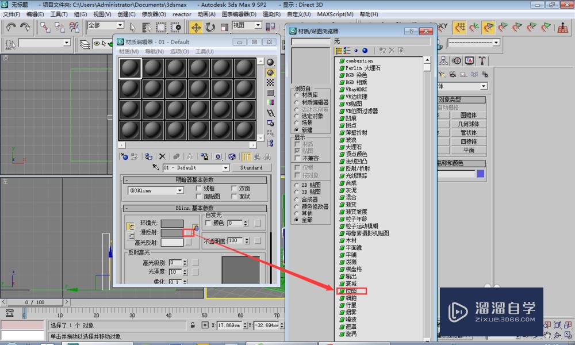Click Material Effects Channel 0 icon
Screen dimensions: 575x345
(x=218, y=157)
